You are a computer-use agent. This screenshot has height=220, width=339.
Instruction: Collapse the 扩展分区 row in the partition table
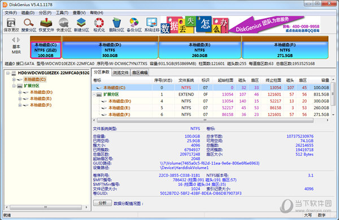pos(94,94)
